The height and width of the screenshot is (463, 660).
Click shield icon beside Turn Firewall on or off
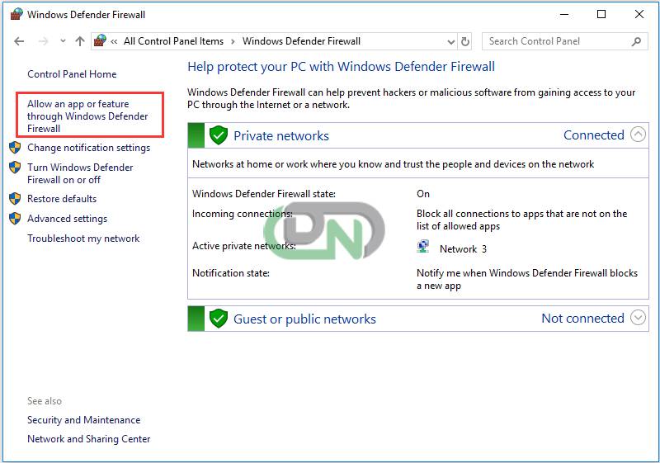15,168
